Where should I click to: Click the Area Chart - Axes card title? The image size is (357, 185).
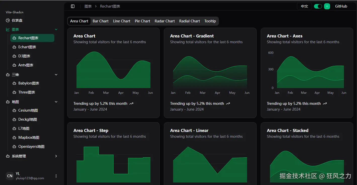(x=285, y=36)
